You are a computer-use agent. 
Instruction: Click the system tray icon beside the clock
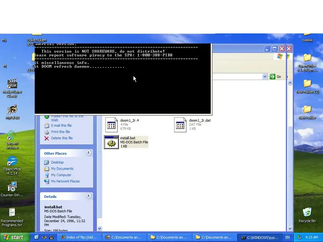coord(300,237)
